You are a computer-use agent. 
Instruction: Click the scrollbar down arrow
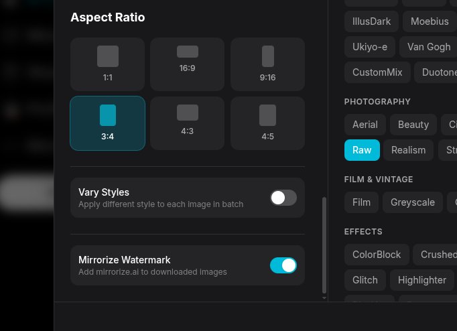(x=324, y=297)
